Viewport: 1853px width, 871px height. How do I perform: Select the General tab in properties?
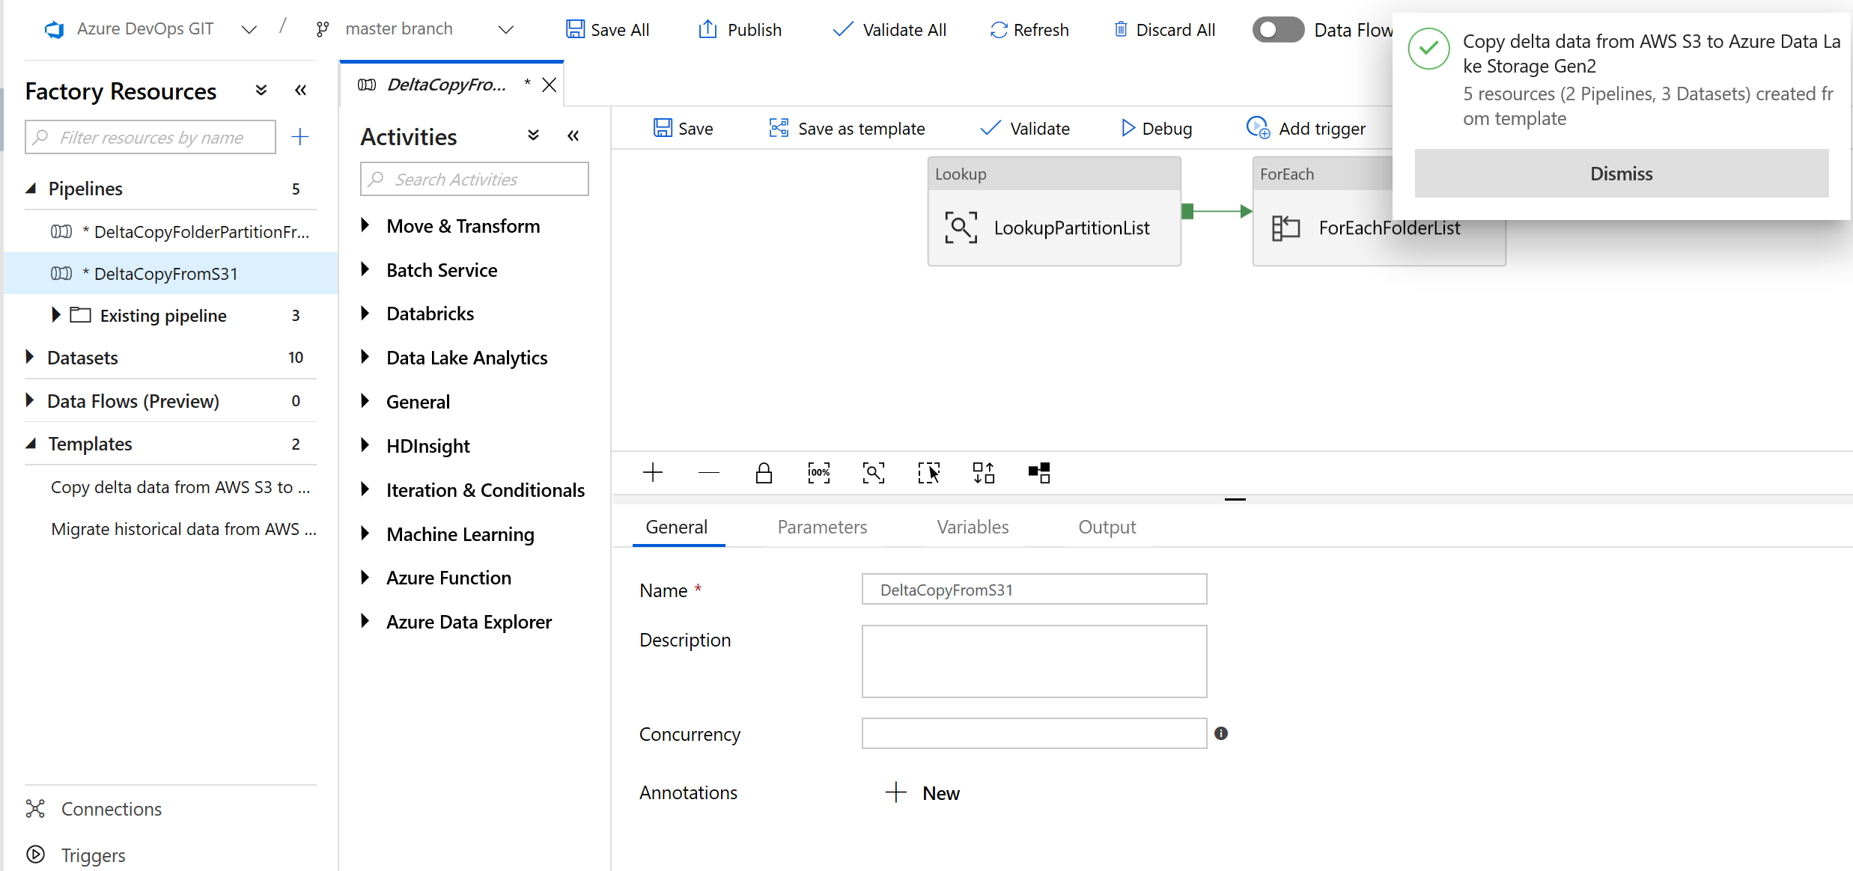(x=676, y=527)
